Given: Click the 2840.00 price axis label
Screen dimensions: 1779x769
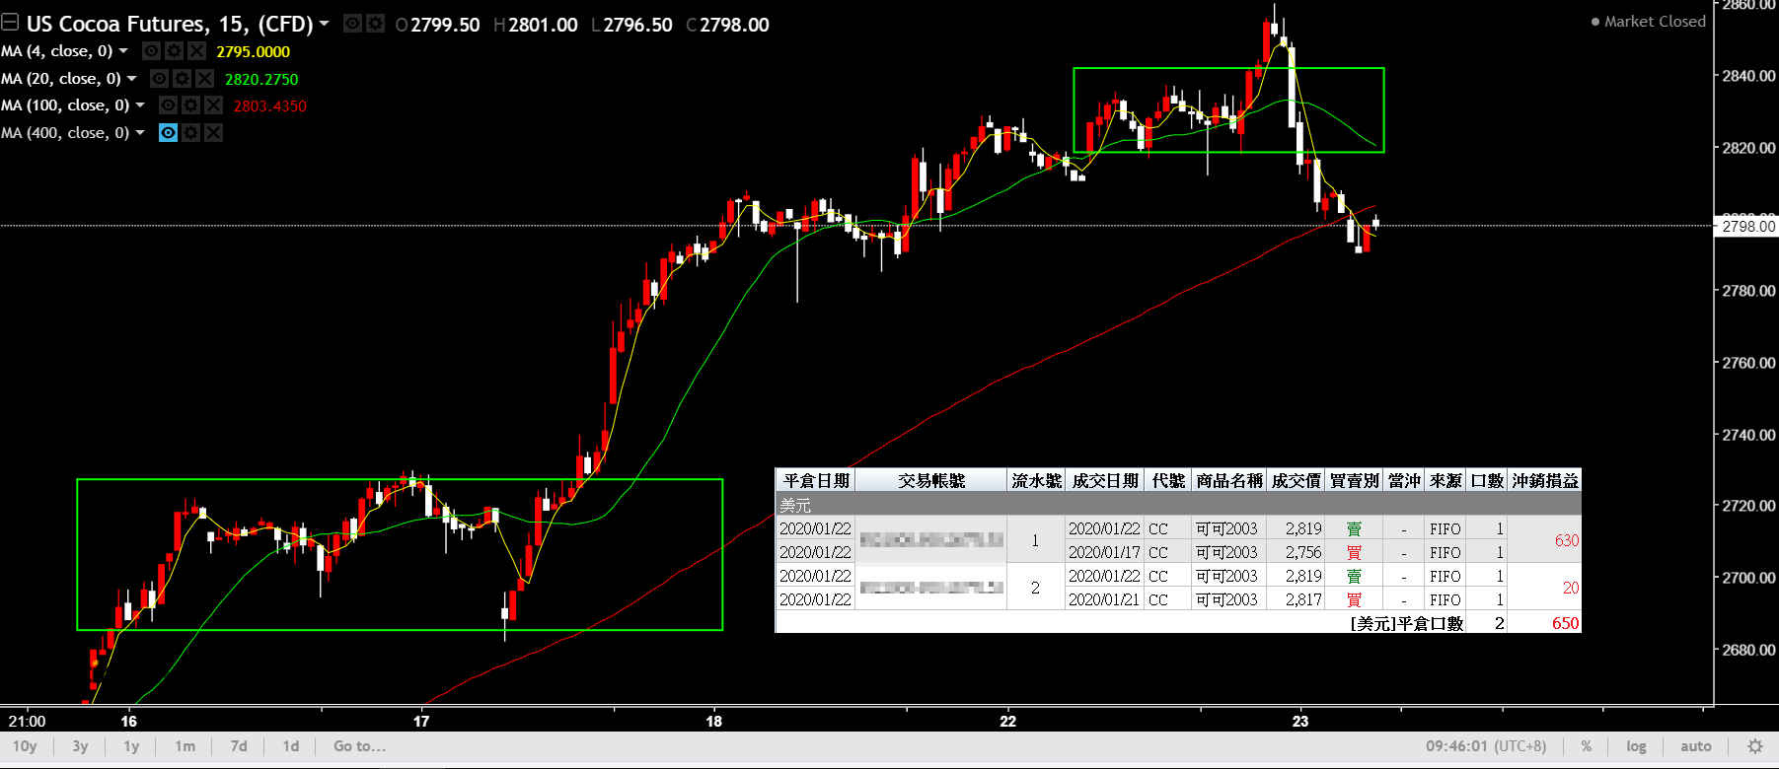Looking at the screenshot, I should pos(1748,76).
